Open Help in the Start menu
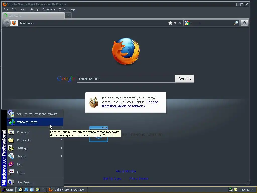The image size is (257, 193). [x=35, y=164]
